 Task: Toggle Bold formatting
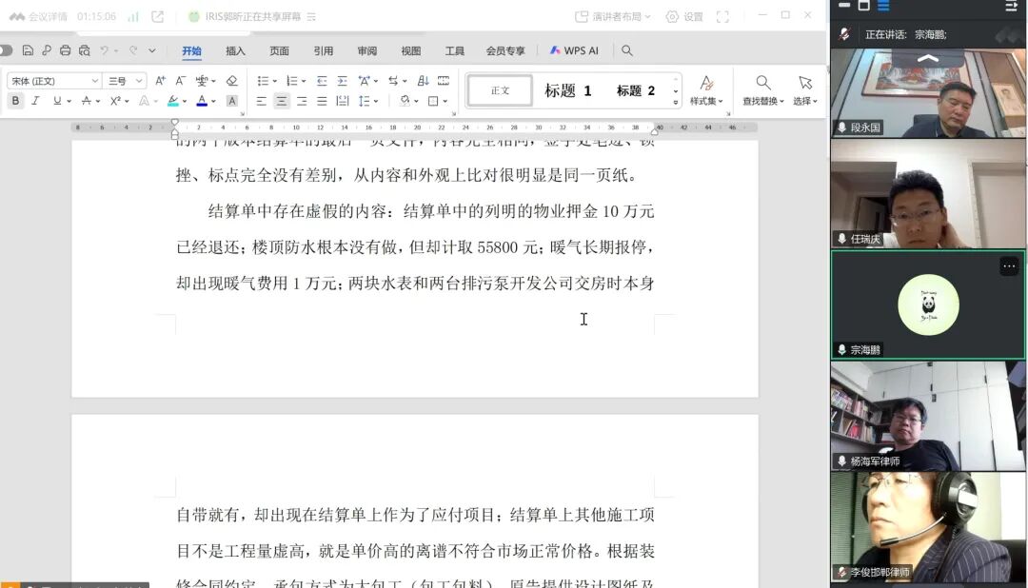[15, 101]
